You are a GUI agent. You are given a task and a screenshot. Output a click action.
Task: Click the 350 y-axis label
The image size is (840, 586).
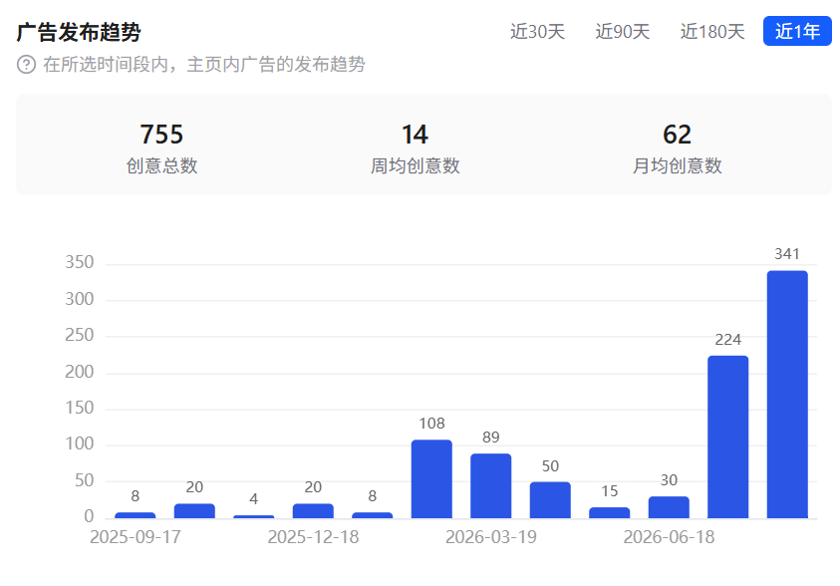80,262
